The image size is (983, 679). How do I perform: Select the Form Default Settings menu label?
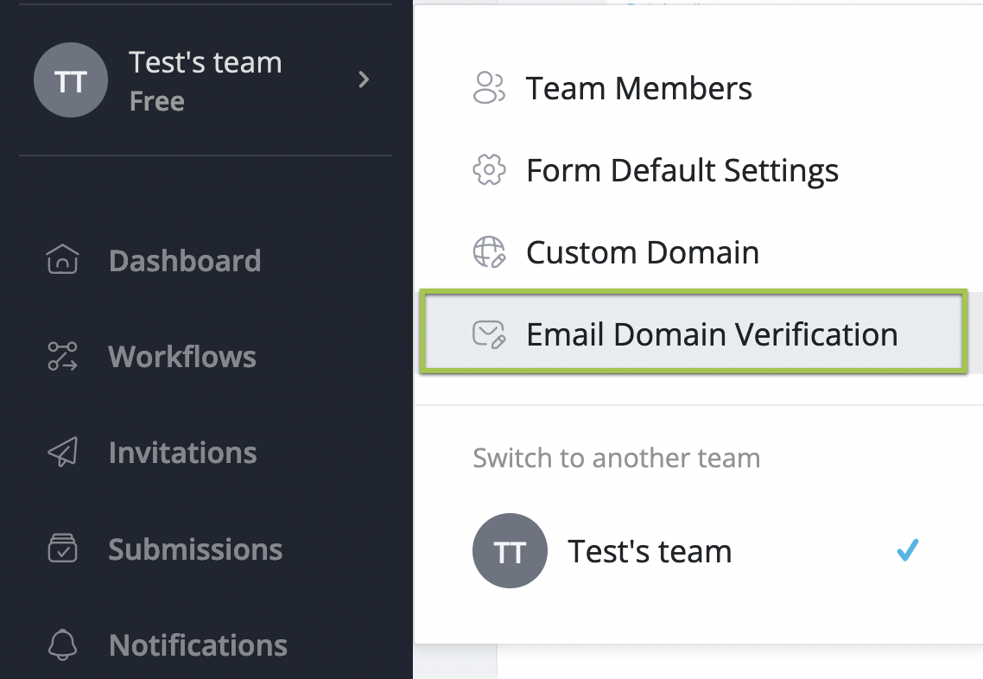pyautogui.click(x=682, y=170)
